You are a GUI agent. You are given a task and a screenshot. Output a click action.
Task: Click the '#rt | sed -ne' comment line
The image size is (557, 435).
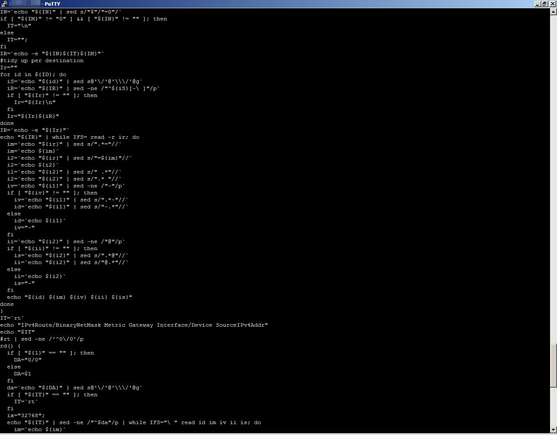(42, 339)
